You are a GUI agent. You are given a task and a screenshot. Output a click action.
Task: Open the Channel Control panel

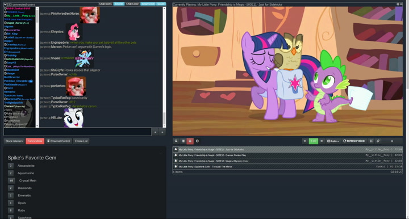[59, 141]
